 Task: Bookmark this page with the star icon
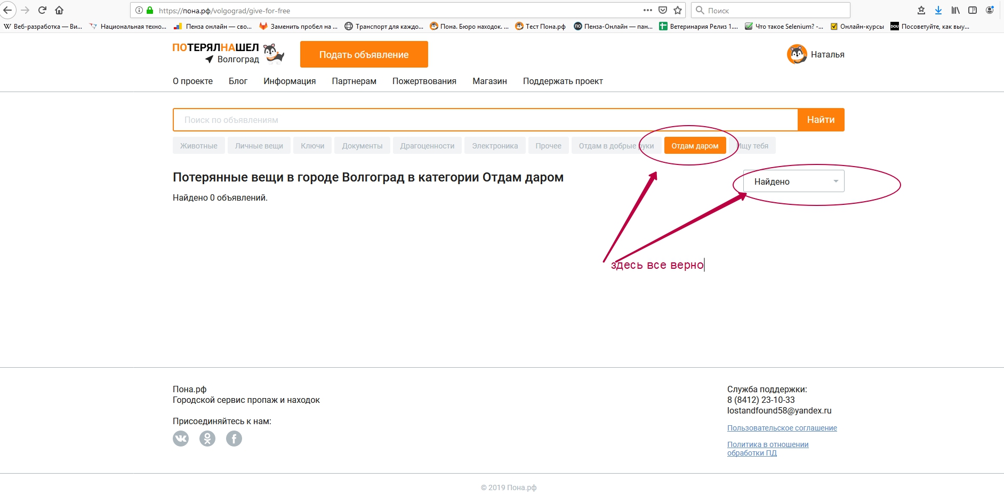click(x=678, y=10)
